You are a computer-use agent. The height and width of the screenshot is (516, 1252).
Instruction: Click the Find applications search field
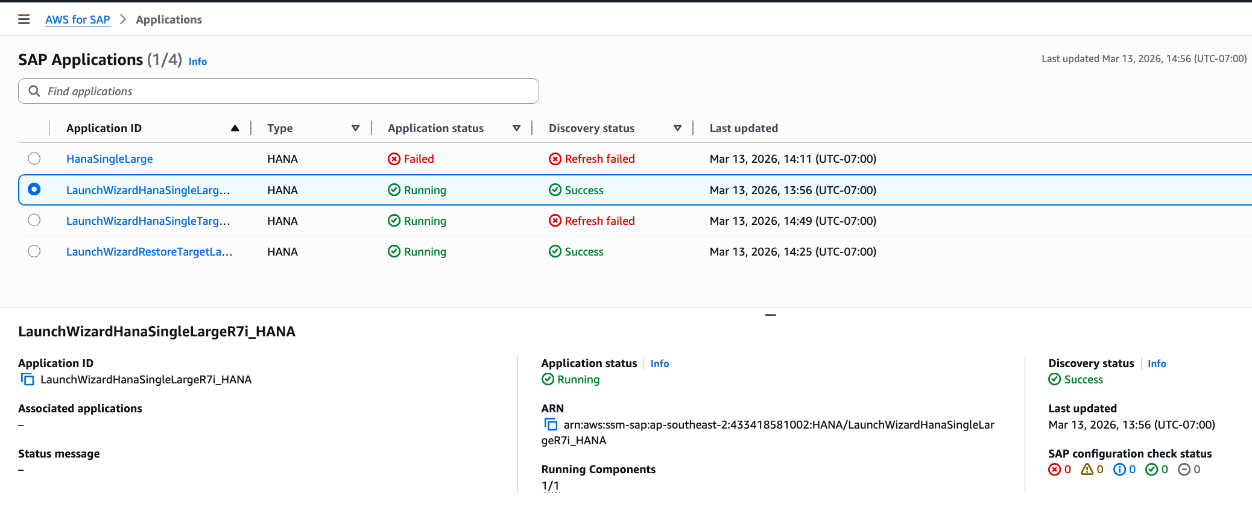279,91
